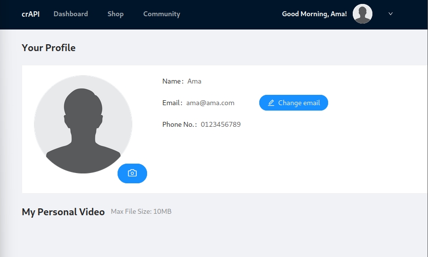Select the name value 'Ama' in profile
Screen dimensions: 428x257
click(x=194, y=81)
